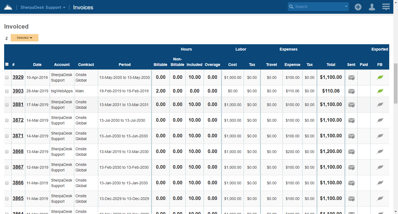
Task: Click the Contract column header
Action: 86,65
